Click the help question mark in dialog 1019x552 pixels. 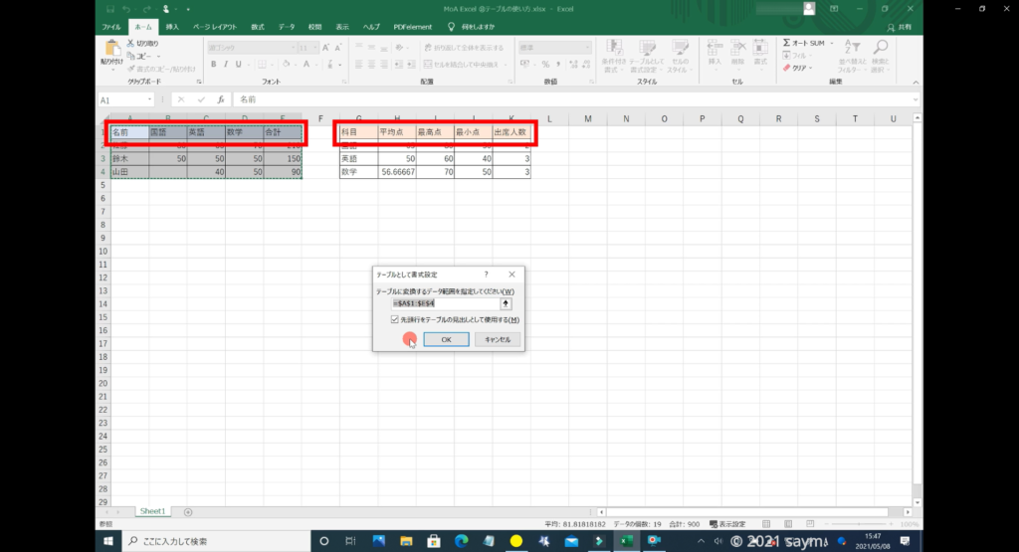point(486,274)
